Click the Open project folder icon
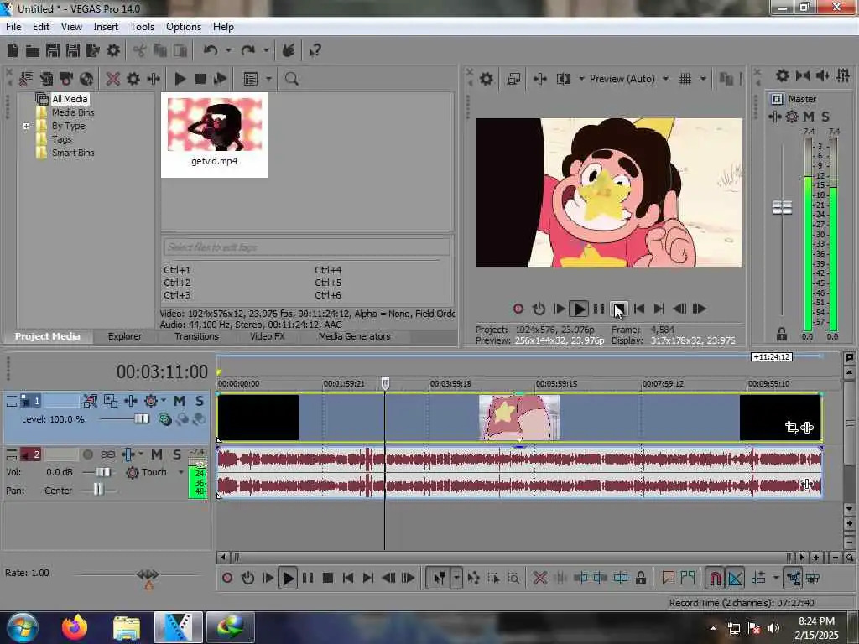 pyautogui.click(x=33, y=51)
